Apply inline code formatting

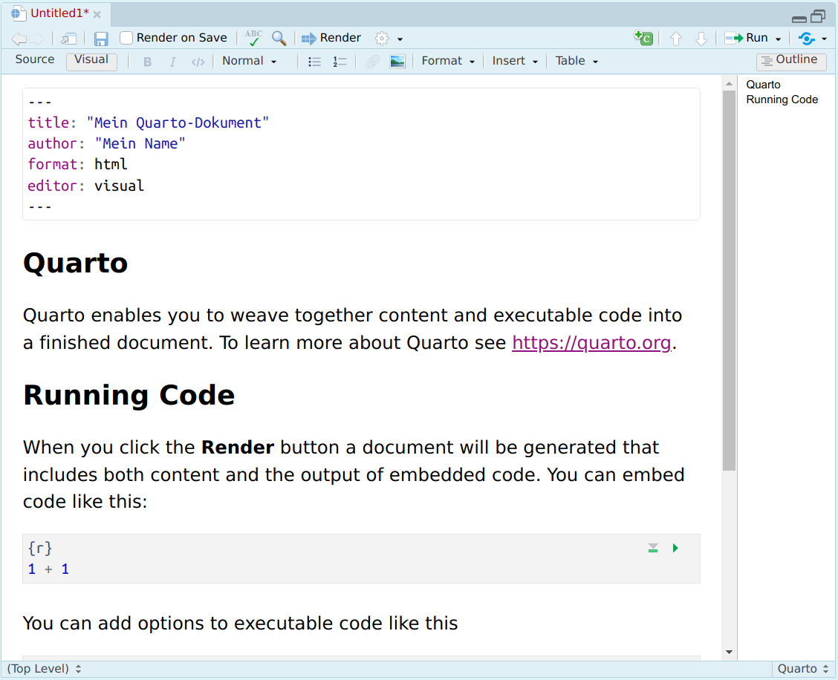click(198, 62)
